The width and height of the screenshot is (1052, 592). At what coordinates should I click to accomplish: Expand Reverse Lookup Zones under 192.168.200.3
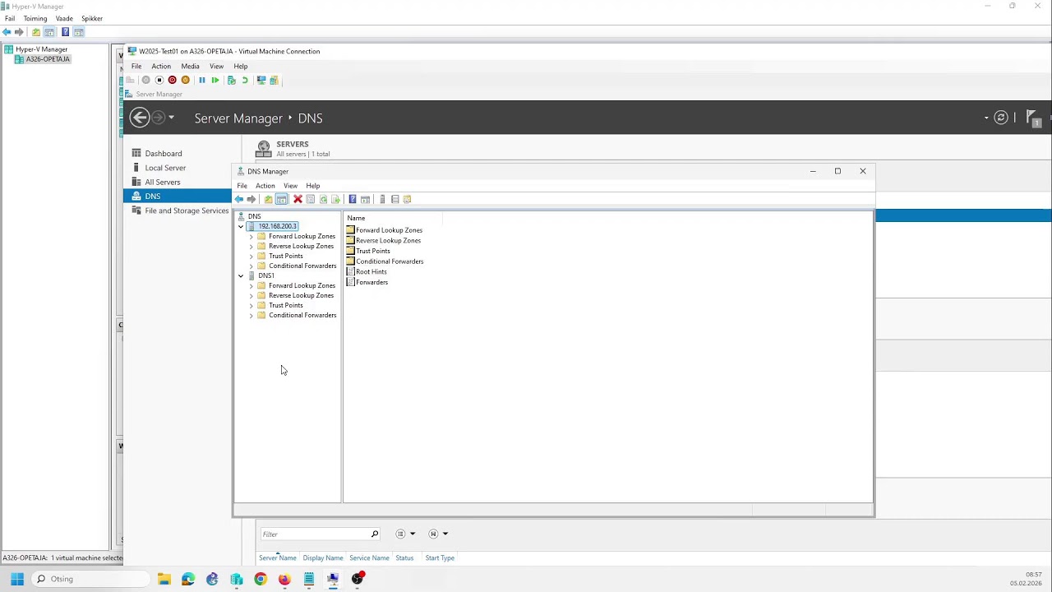tap(251, 246)
